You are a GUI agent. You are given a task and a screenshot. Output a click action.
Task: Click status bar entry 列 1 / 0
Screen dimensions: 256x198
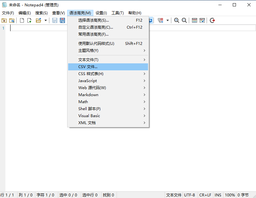26,195
